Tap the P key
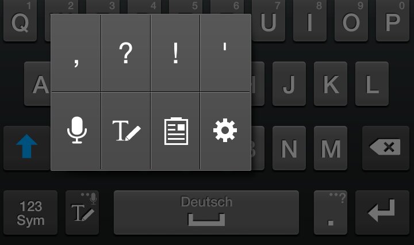The width and height of the screenshot is (414, 245). 393,21
